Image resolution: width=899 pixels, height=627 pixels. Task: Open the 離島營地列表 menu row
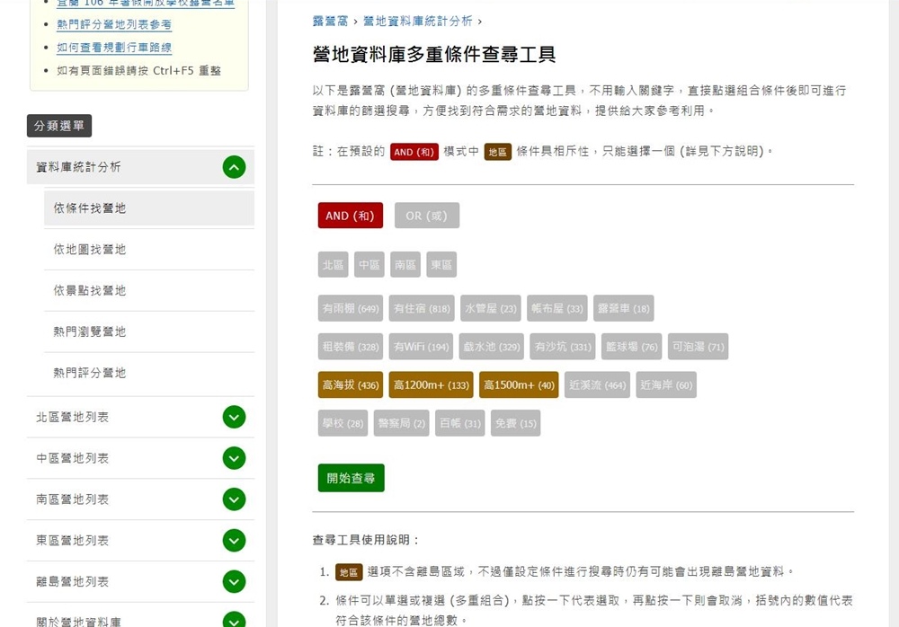pyautogui.click(x=140, y=582)
